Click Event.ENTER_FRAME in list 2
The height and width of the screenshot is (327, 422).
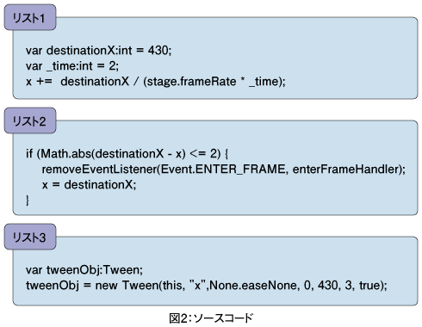pyautogui.click(x=223, y=170)
